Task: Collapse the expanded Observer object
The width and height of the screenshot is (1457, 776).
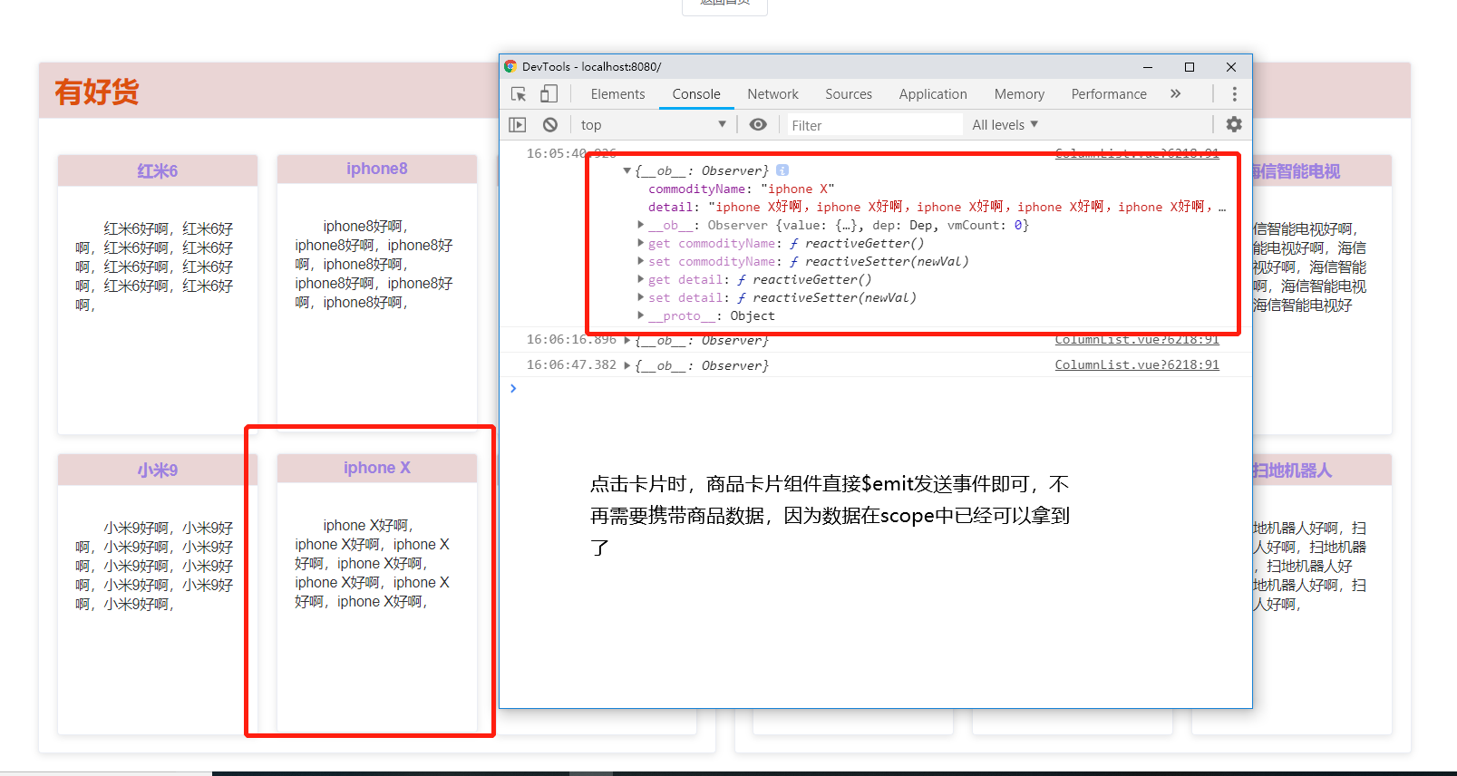Action: click(627, 170)
